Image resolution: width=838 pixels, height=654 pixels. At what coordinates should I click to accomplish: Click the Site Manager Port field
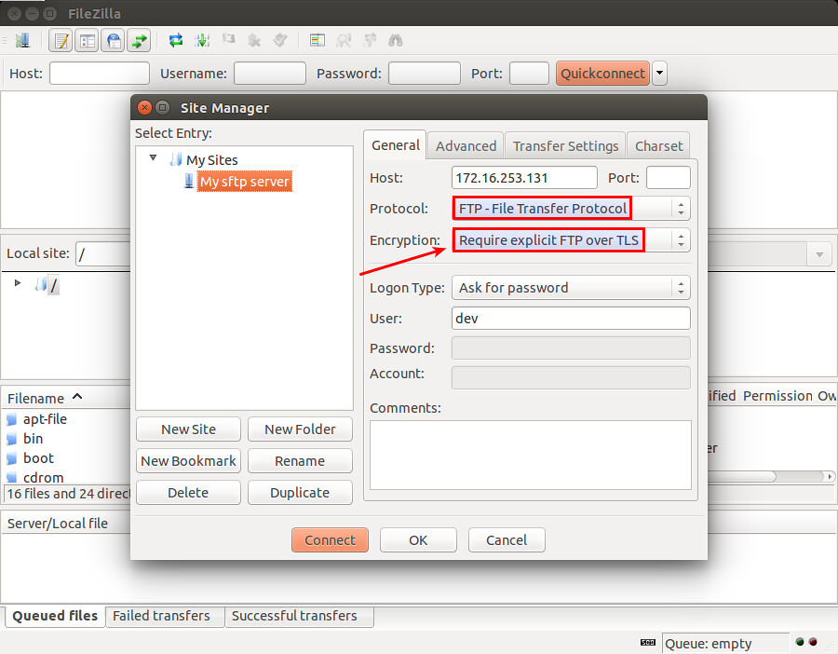668,178
